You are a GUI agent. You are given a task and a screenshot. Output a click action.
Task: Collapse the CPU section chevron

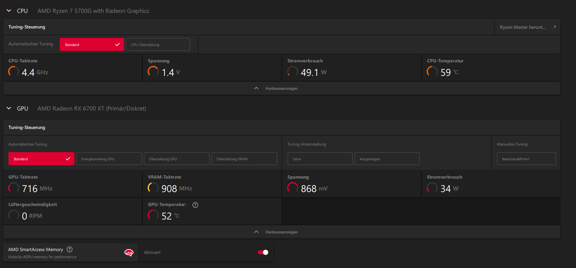(9, 11)
